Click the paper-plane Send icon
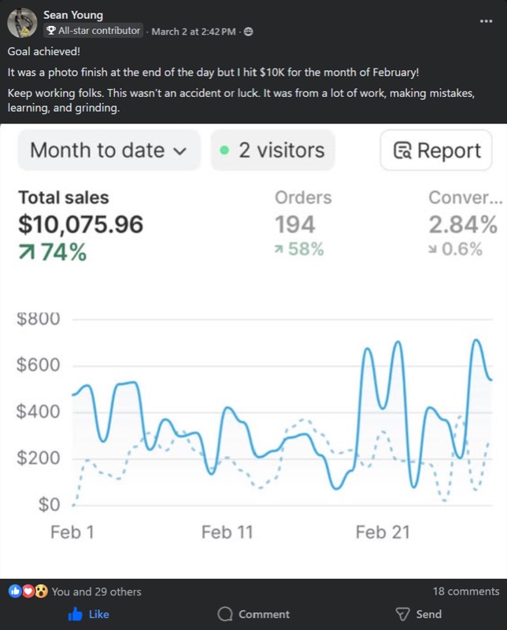This screenshot has width=507, height=630. (403, 614)
